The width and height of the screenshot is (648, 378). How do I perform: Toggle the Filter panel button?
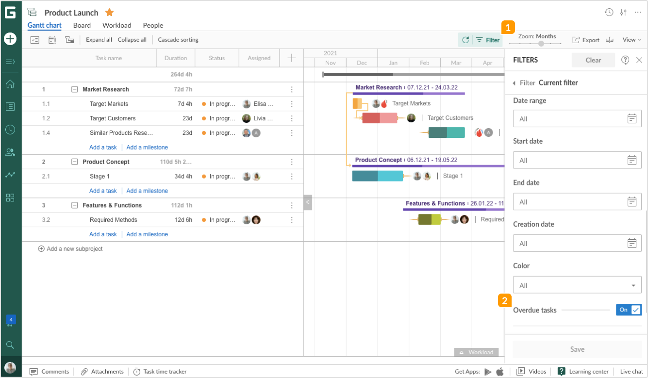click(x=487, y=40)
